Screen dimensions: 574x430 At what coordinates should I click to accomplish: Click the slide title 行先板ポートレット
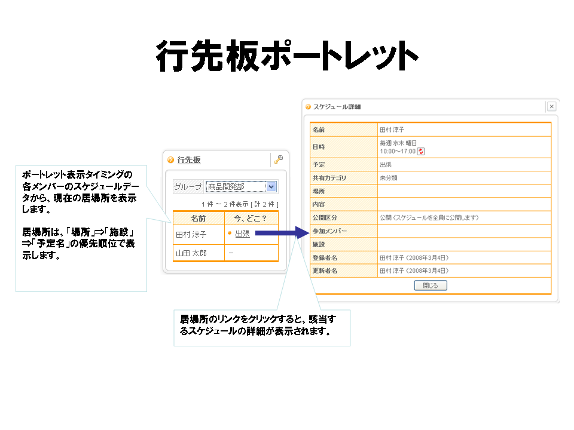[286, 58]
